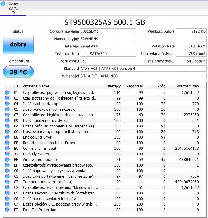Viewport: 208px width, 218px height.
Task: Click the power-on count field 763 count
Action: (x=191, y=54)
